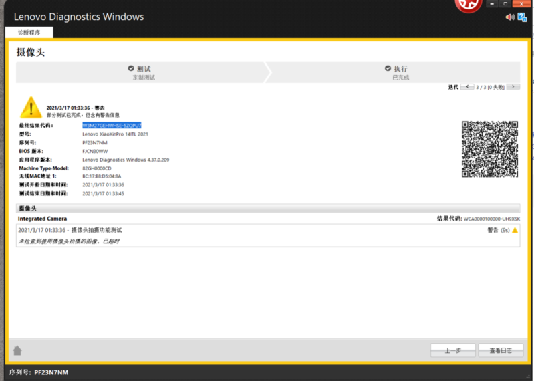Click the home icon at bottom left

[x=17, y=350]
